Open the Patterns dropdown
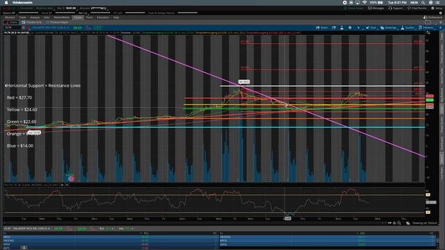This screenshot has height=250, width=445. 426,28
